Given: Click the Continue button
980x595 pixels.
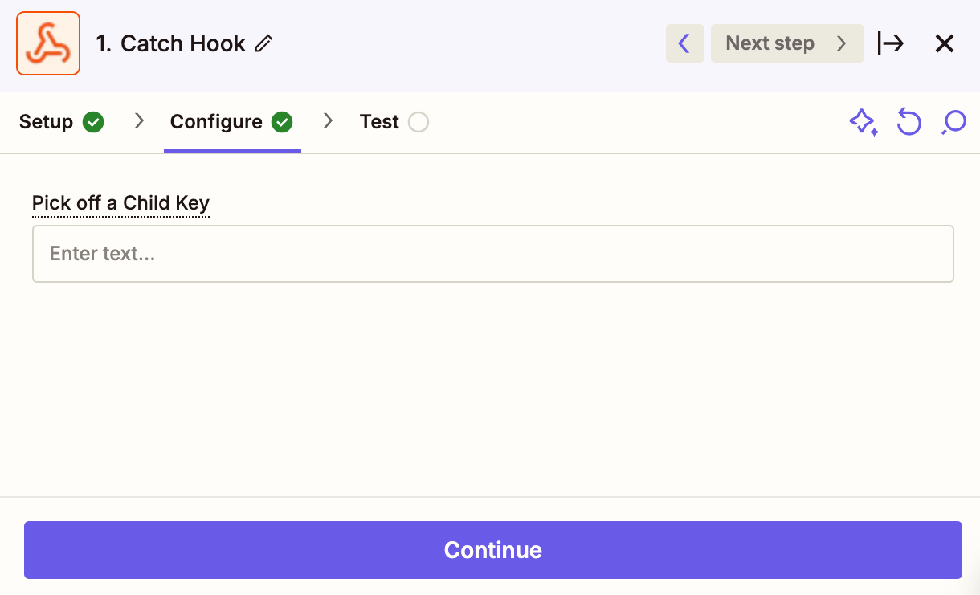Looking at the screenshot, I should pos(493,550).
